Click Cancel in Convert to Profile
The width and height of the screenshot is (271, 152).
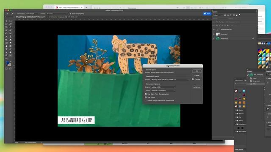[x=196, y=75]
